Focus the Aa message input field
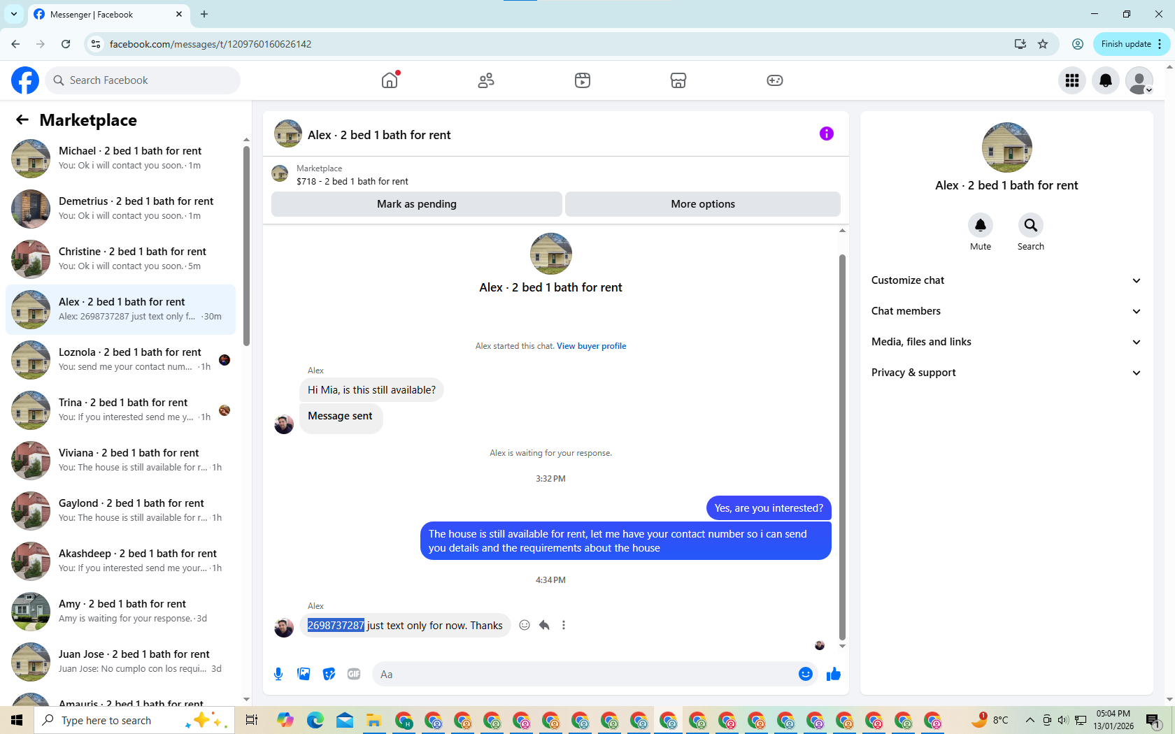 585,674
